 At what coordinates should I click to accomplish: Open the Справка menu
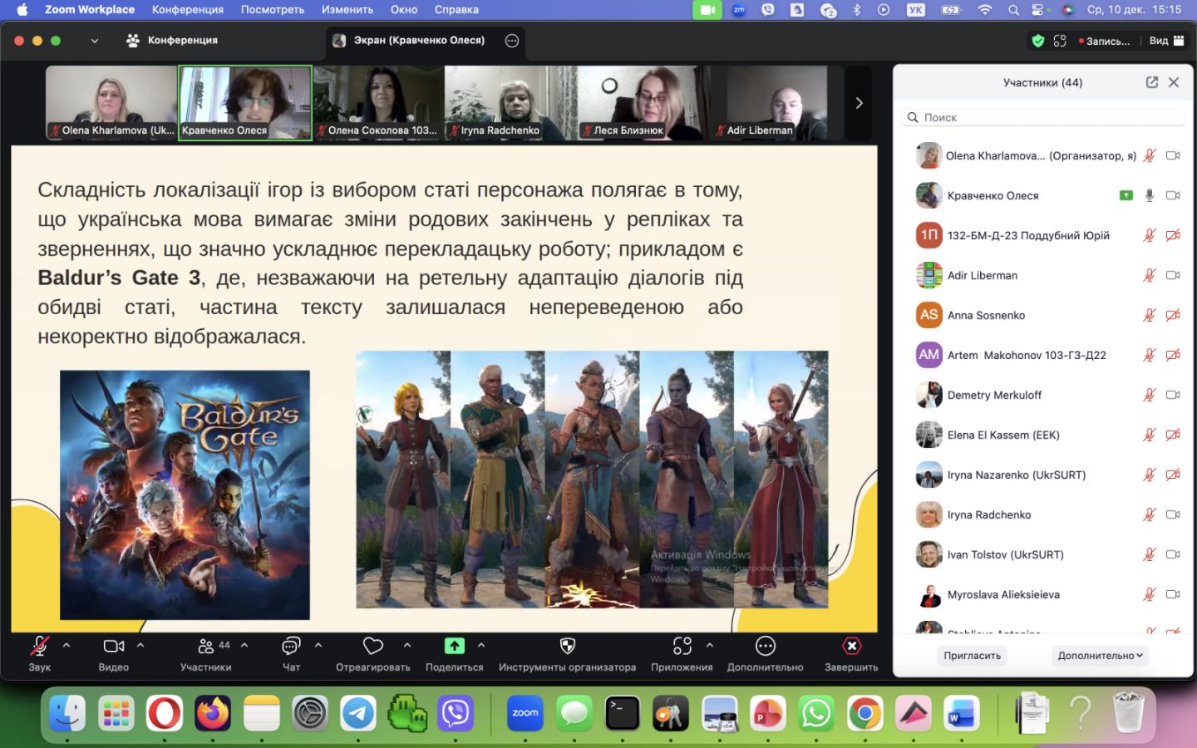[456, 9]
